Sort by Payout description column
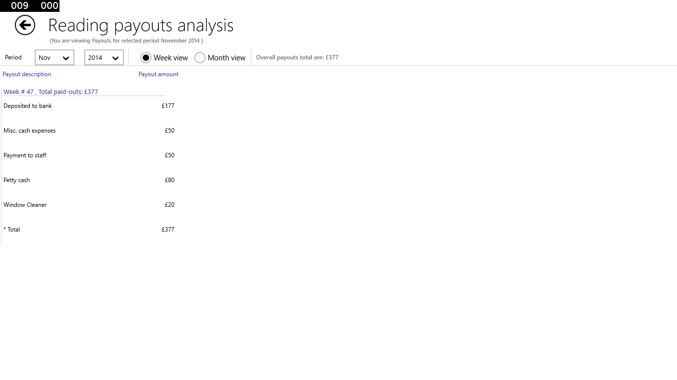Viewport: 677px width, 380px height. click(27, 74)
